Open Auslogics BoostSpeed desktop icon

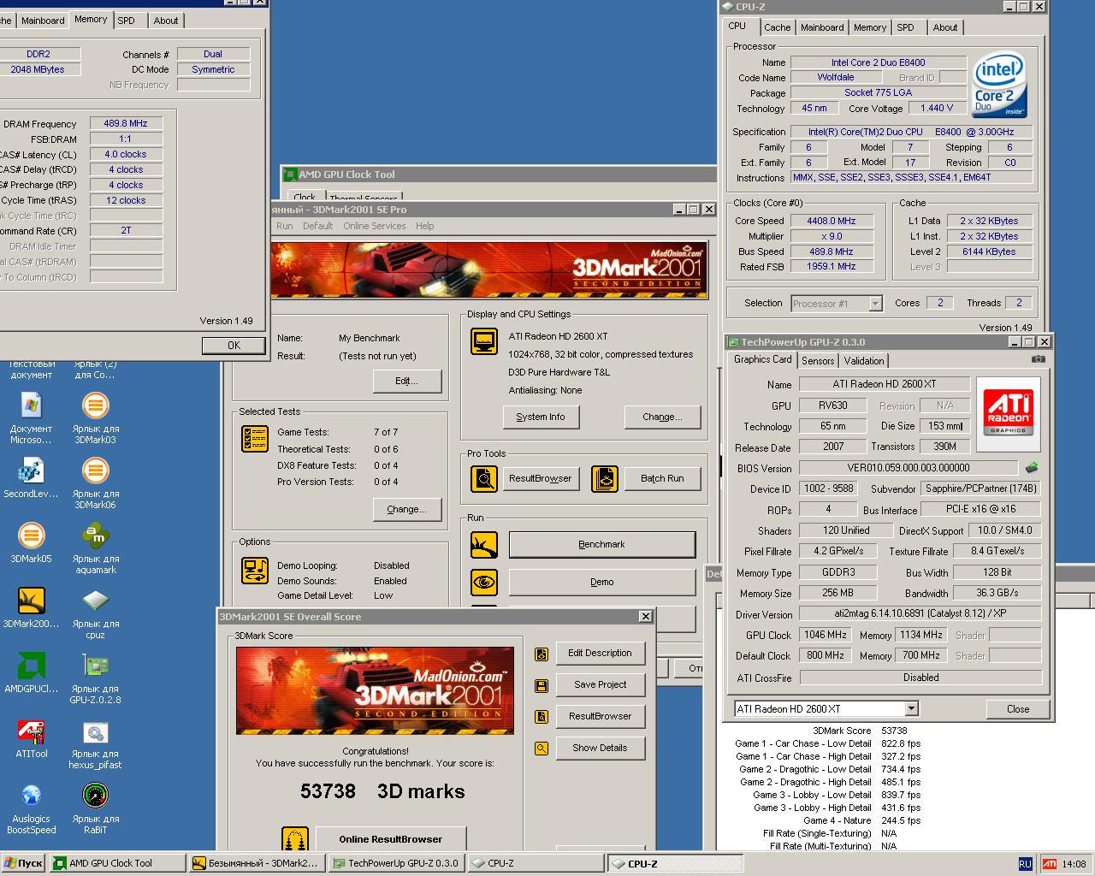point(32,796)
